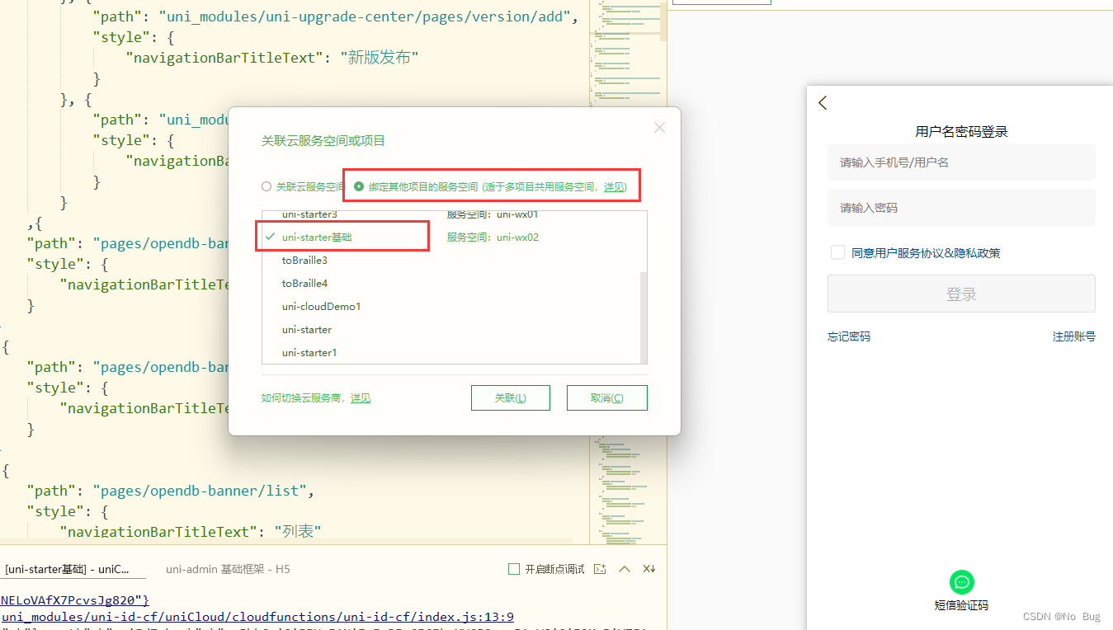Click the 关联(L) button in the dialog
This screenshot has height=630, width=1113.
510,397
